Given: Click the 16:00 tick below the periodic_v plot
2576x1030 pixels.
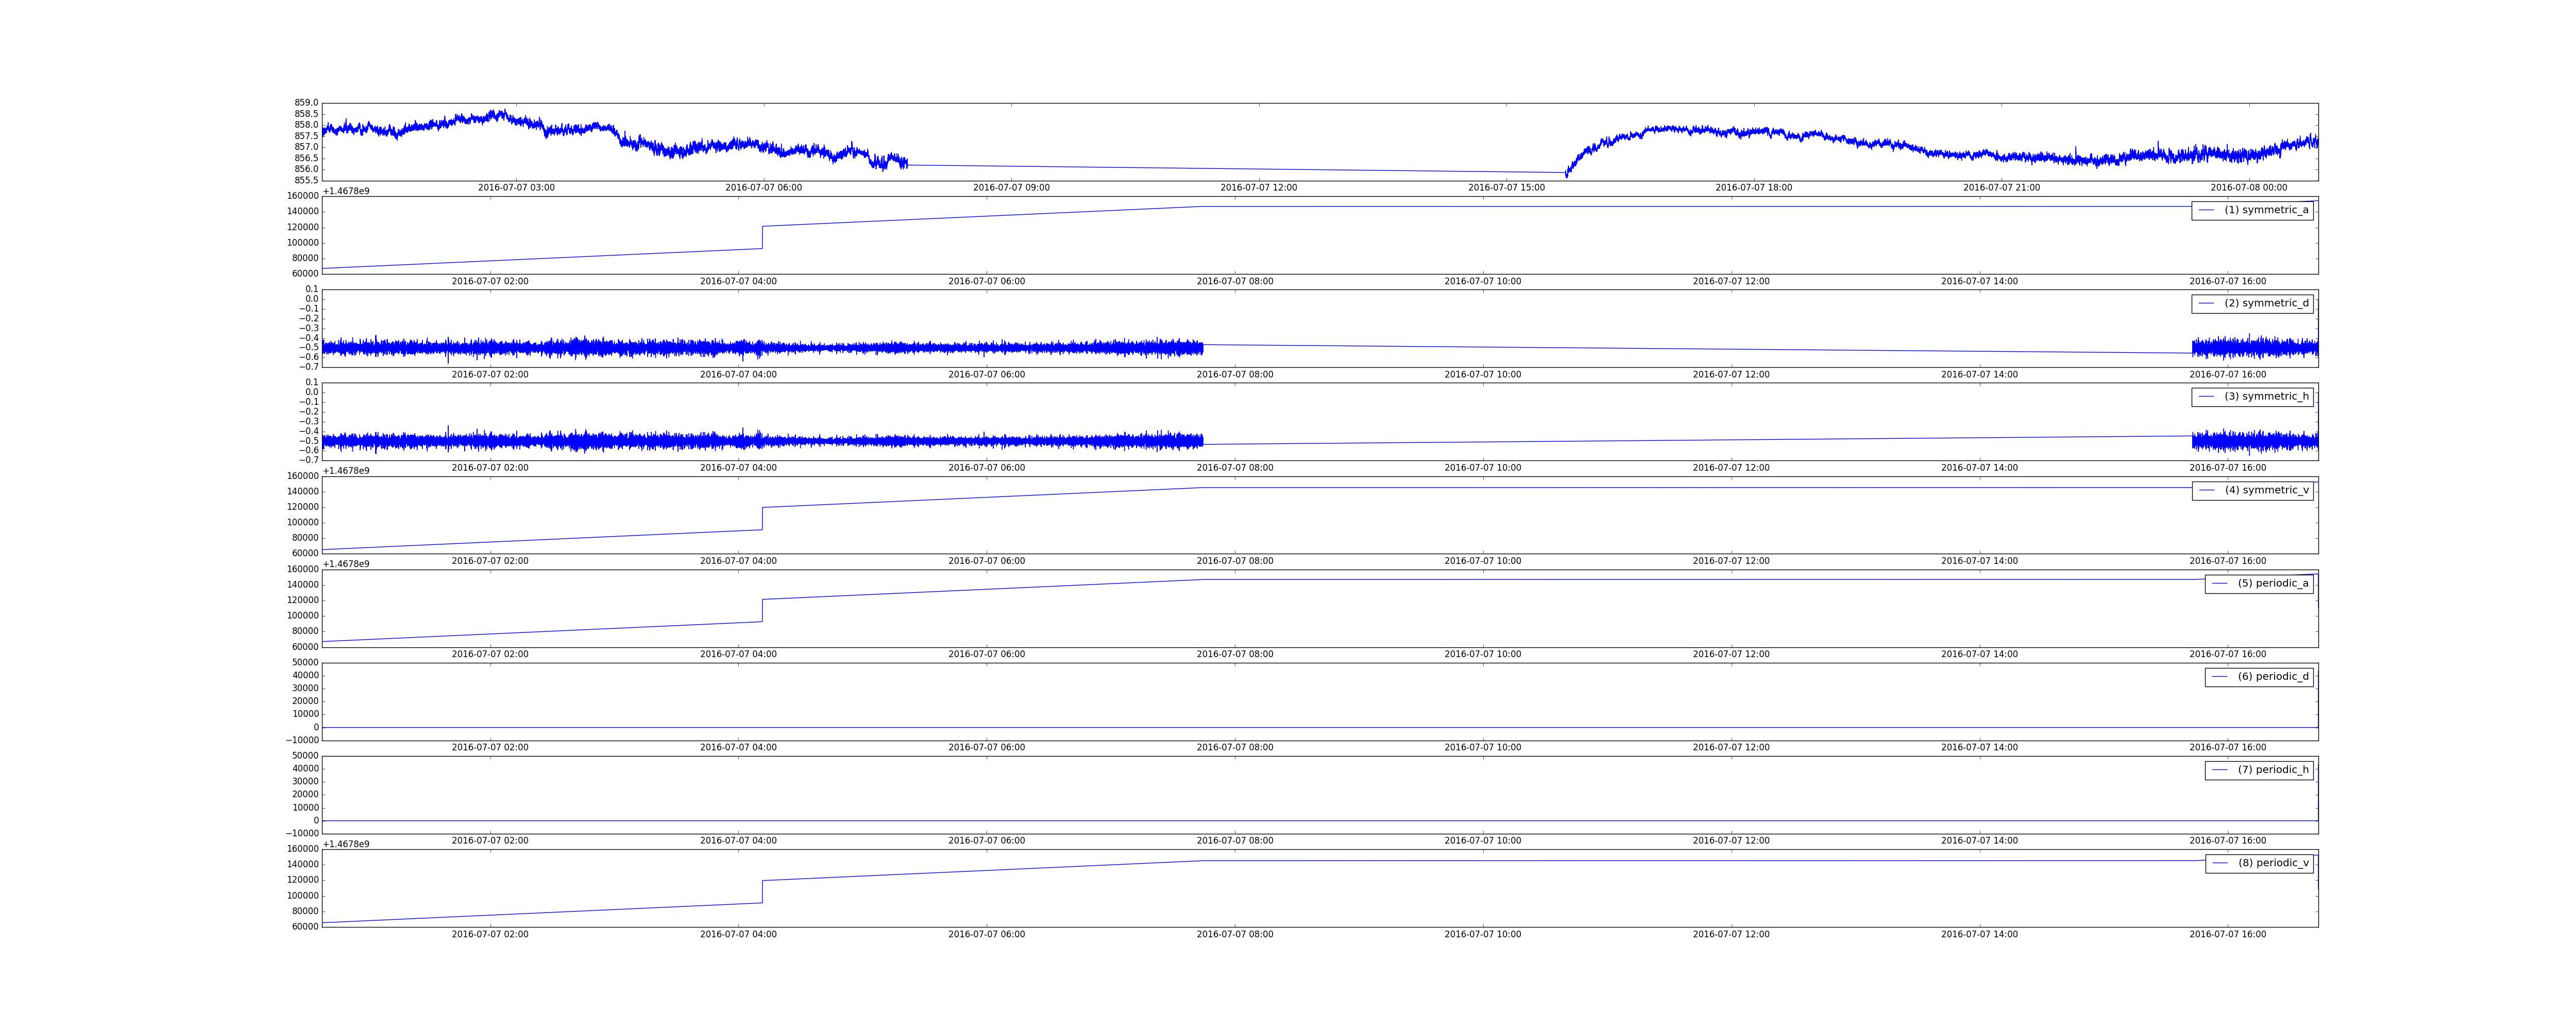Looking at the screenshot, I should [2228, 935].
